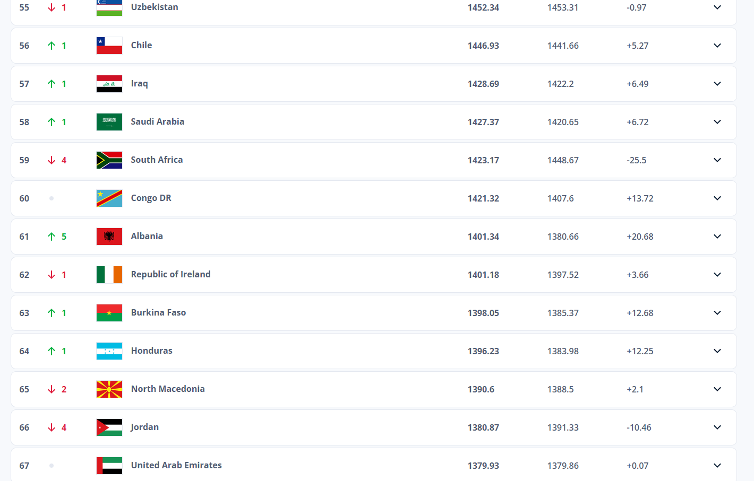Click the Chile flag icon
Image resolution: width=754 pixels, height=481 pixels.
[109, 46]
